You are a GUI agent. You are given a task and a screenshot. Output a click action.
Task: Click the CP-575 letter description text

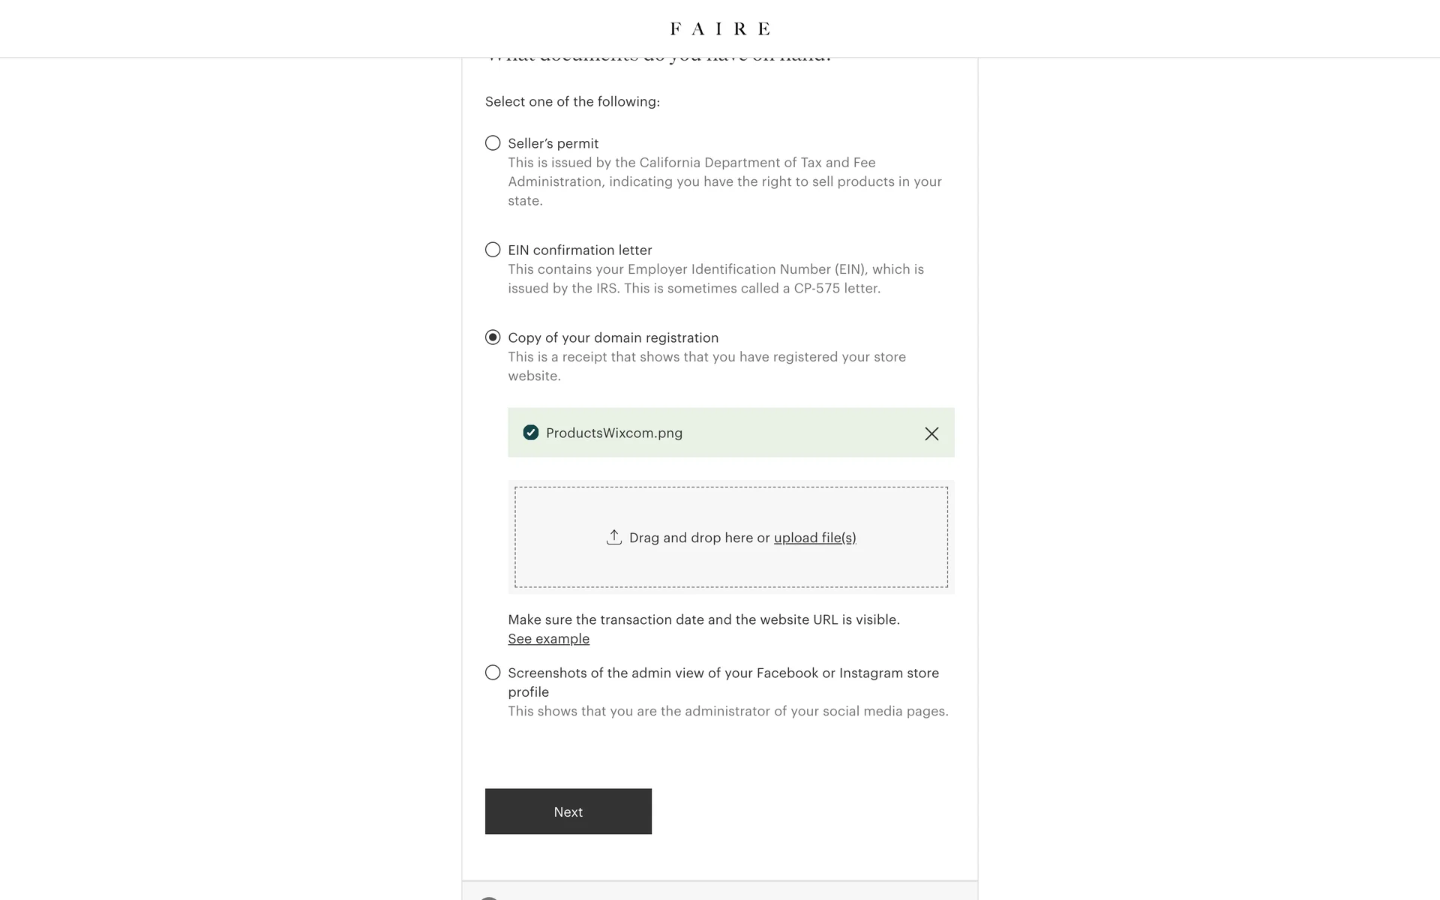(x=715, y=278)
